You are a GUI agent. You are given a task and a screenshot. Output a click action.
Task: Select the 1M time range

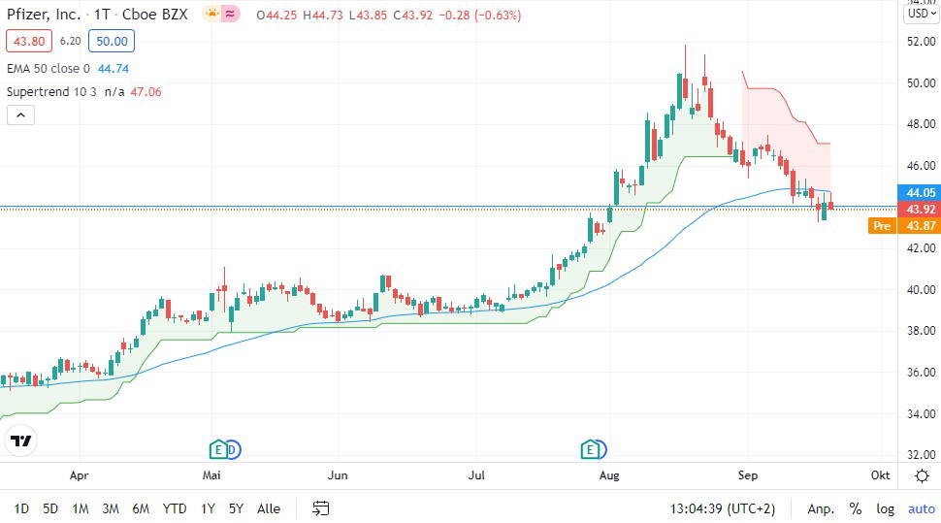pyautogui.click(x=81, y=508)
